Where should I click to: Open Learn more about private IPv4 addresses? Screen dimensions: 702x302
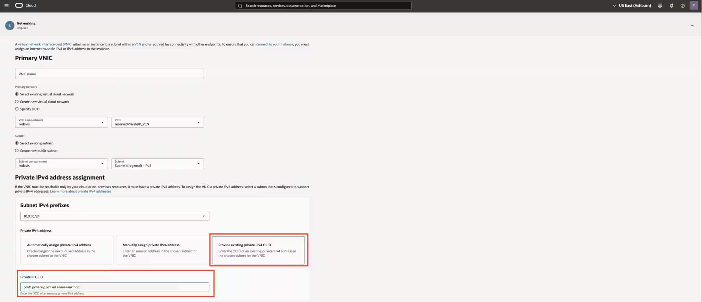(x=81, y=191)
